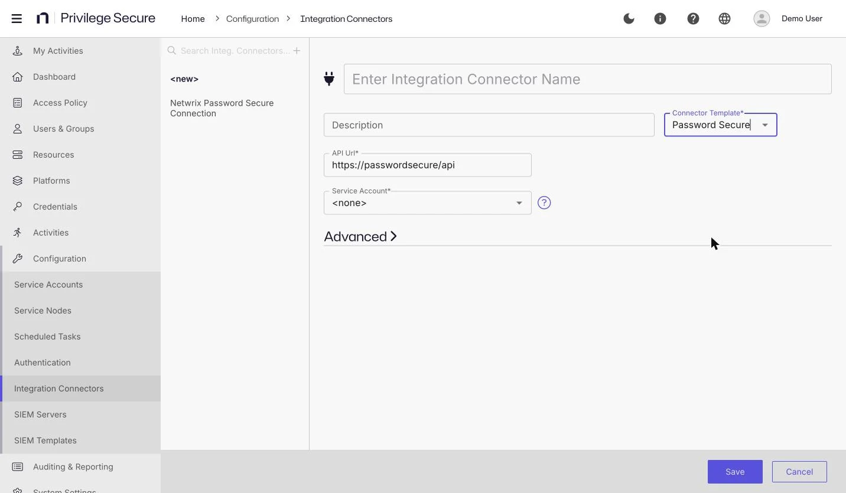
Task: Click the Activities running icon
Action: point(18,233)
